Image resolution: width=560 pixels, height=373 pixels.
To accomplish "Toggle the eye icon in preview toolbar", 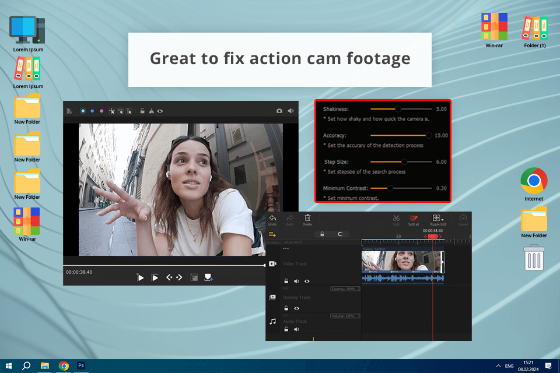I will [x=160, y=111].
